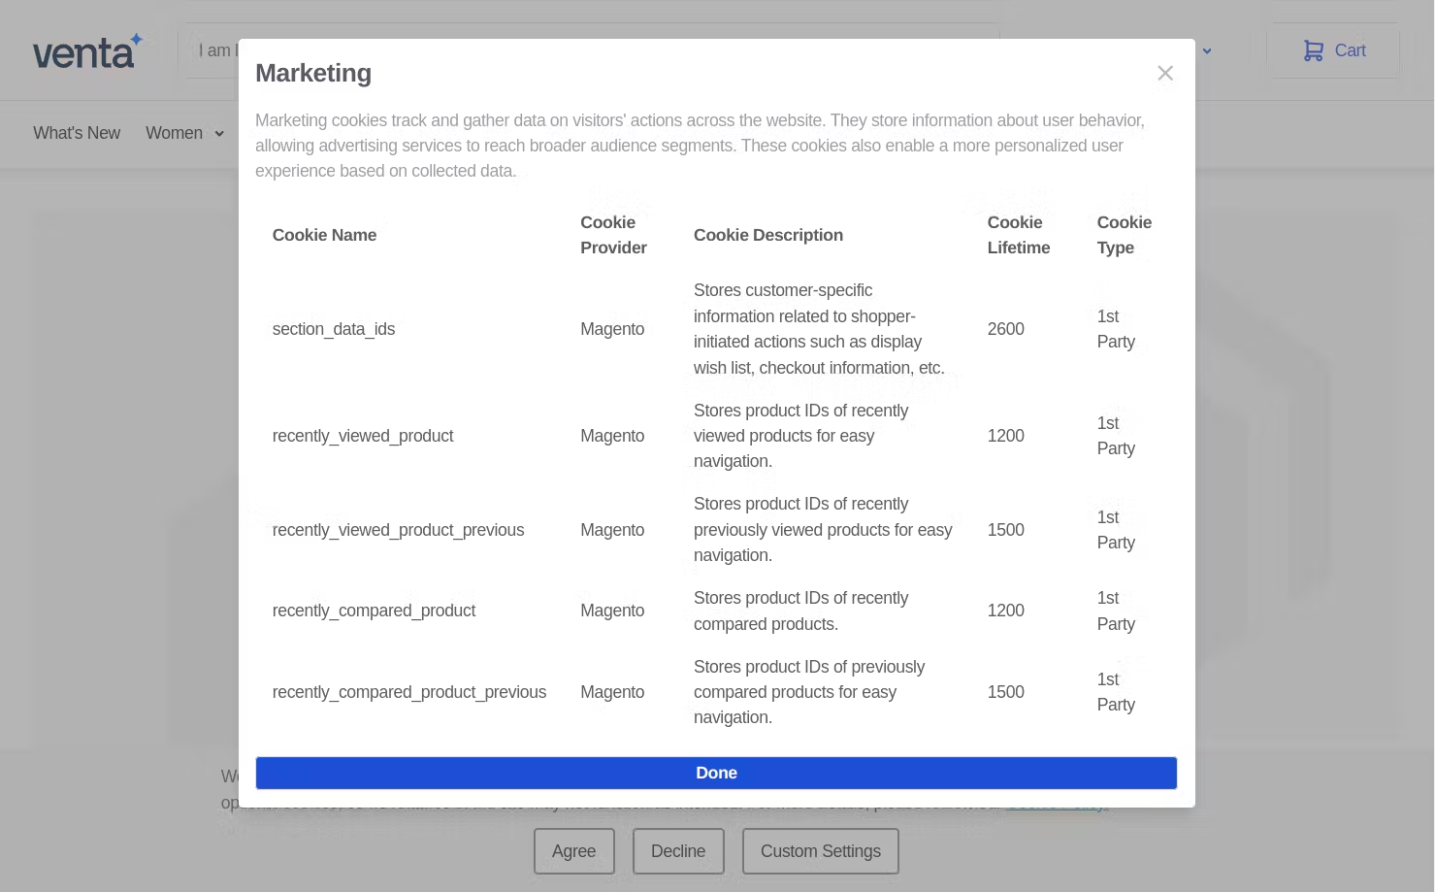
Task: Select the recently_viewed_product cookie name
Action: click(x=363, y=436)
